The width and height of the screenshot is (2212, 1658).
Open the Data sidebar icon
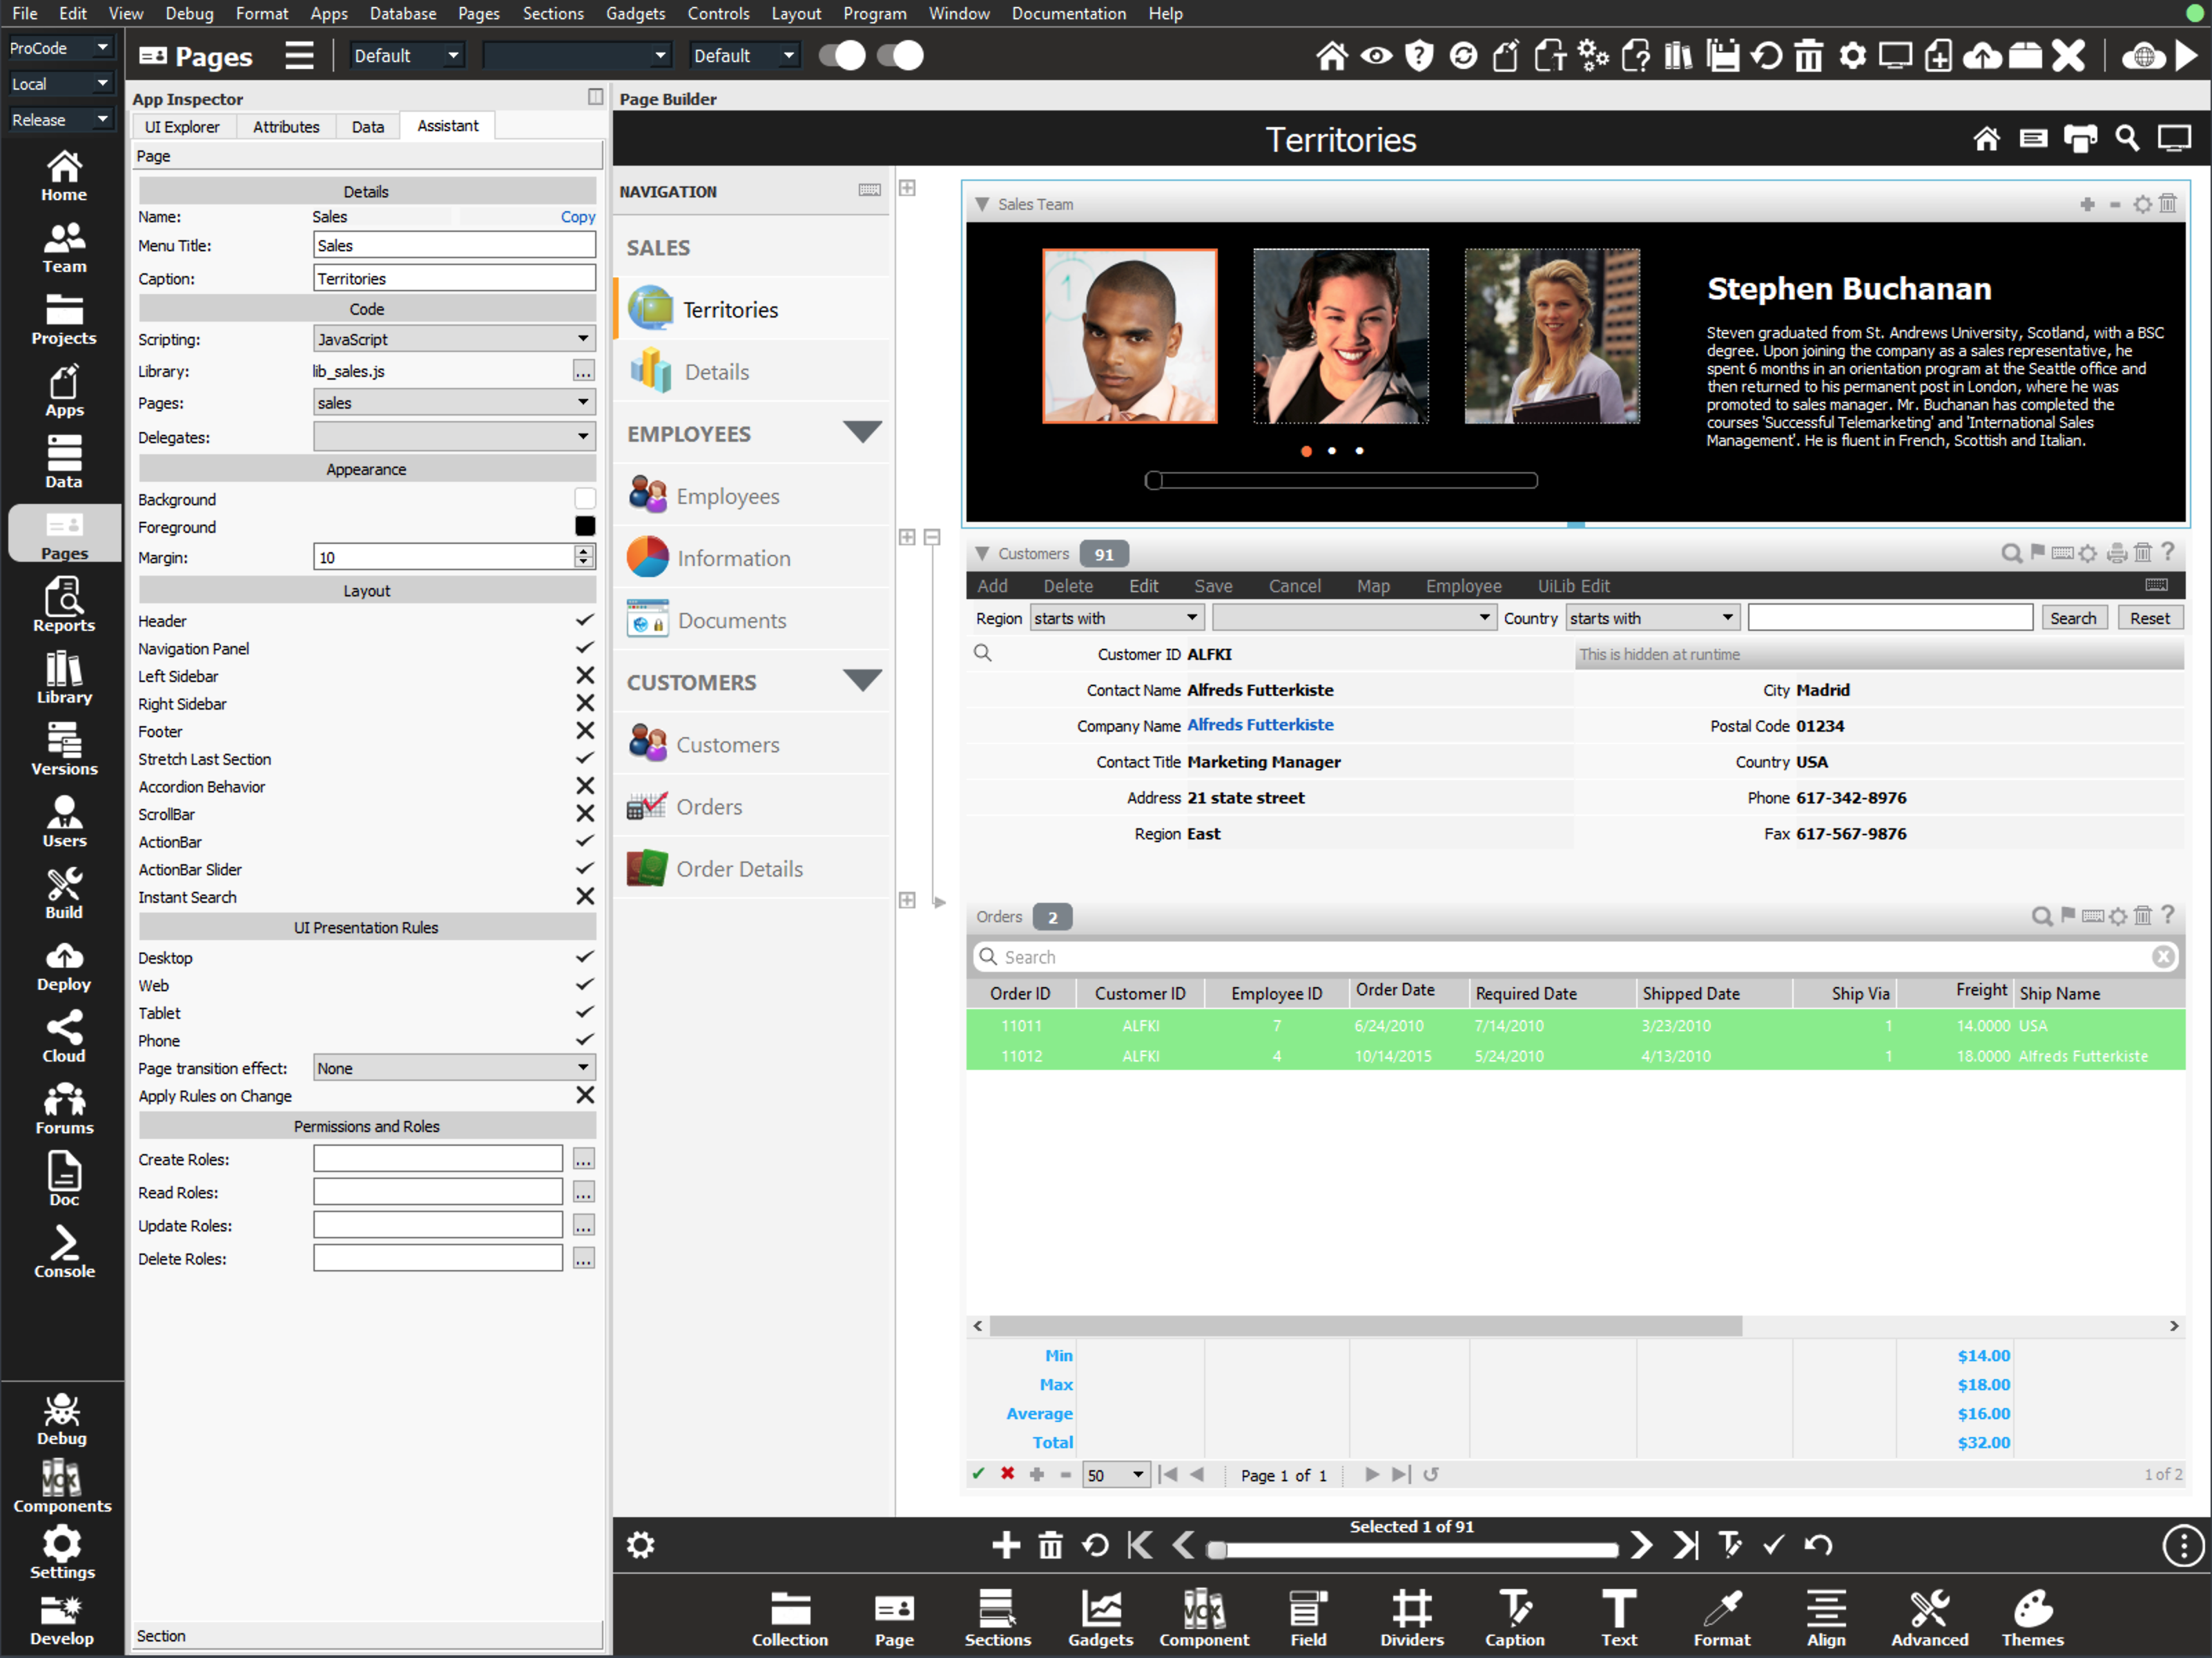(63, 463)
